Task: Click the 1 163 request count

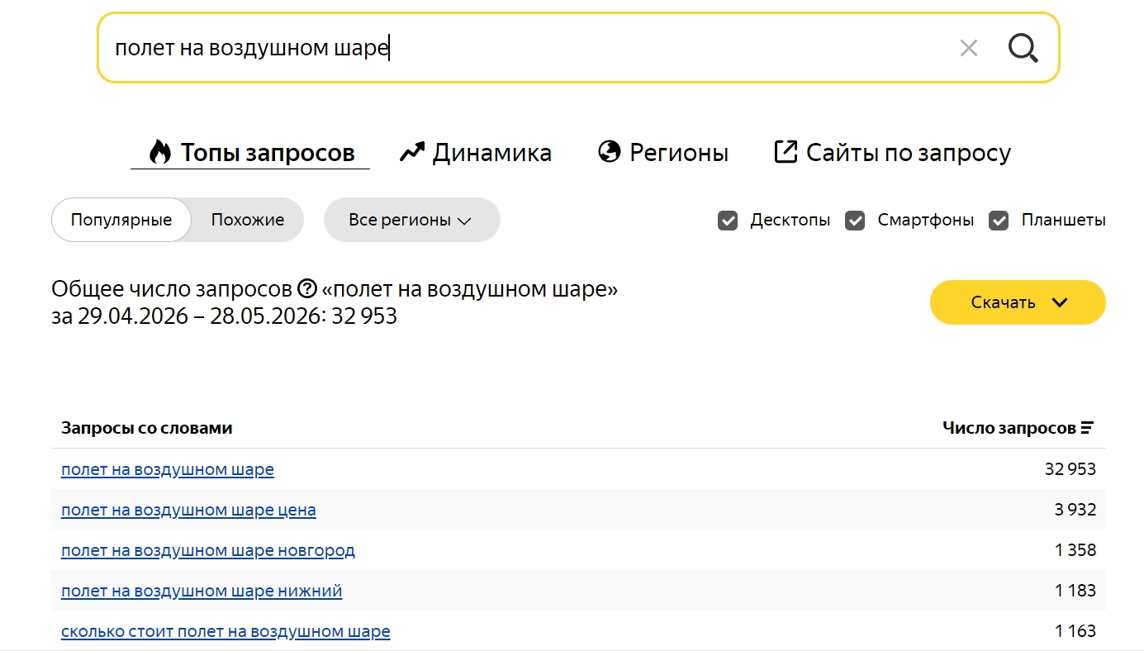Action: tap(1075, 631)
